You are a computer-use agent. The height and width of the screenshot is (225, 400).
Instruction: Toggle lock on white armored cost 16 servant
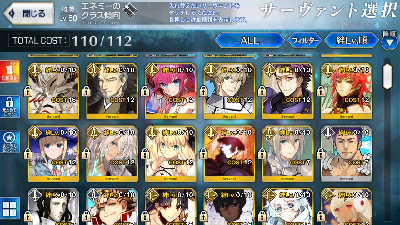27,91
